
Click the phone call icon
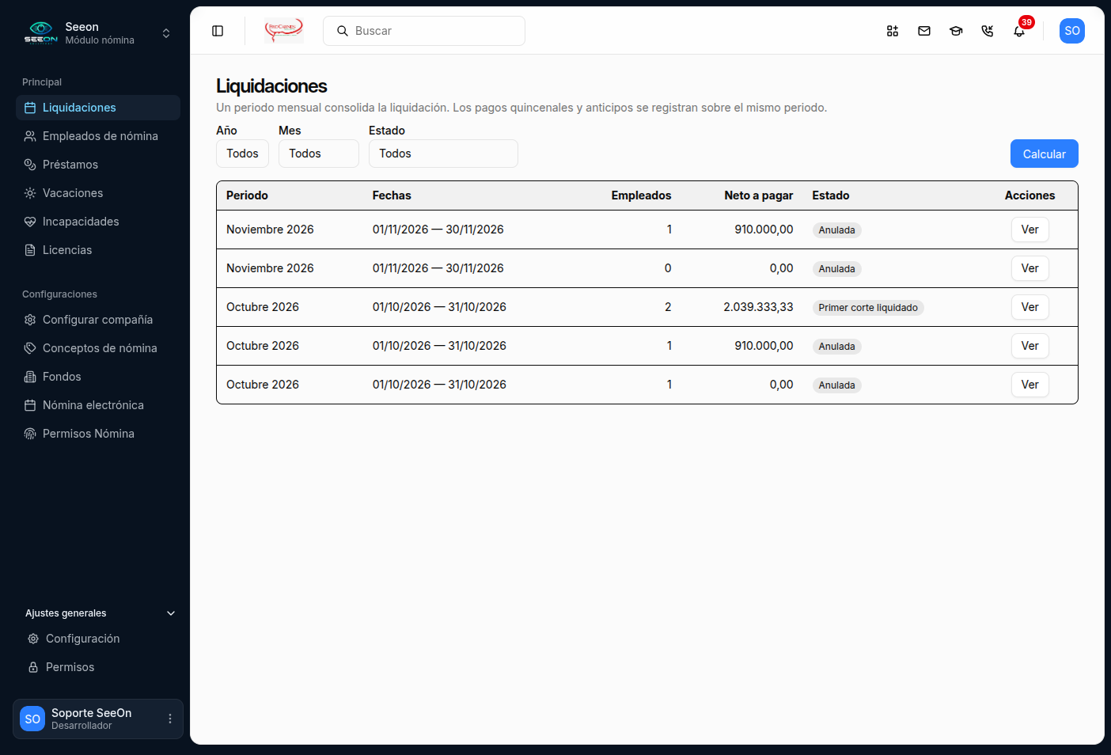(x=988, y=31)
